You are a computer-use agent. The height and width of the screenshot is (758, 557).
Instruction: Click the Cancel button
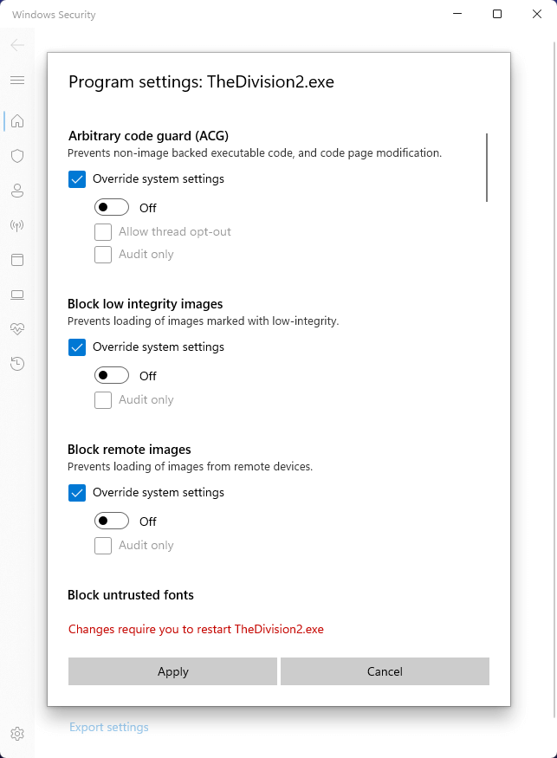(385, 671)
